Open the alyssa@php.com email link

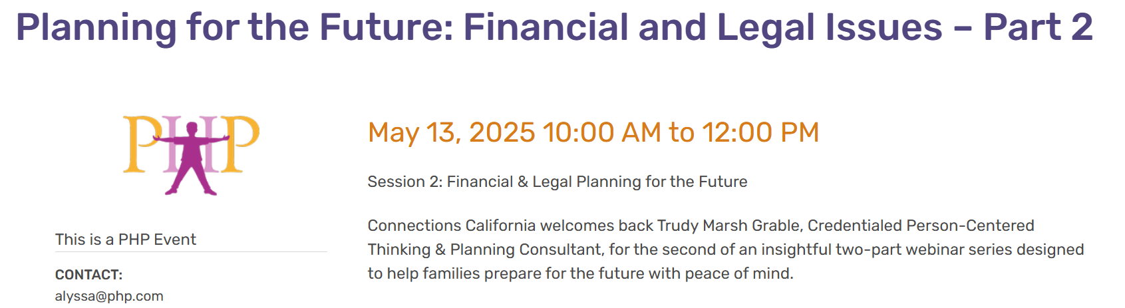pyautogui.click(x=109, y=296)
